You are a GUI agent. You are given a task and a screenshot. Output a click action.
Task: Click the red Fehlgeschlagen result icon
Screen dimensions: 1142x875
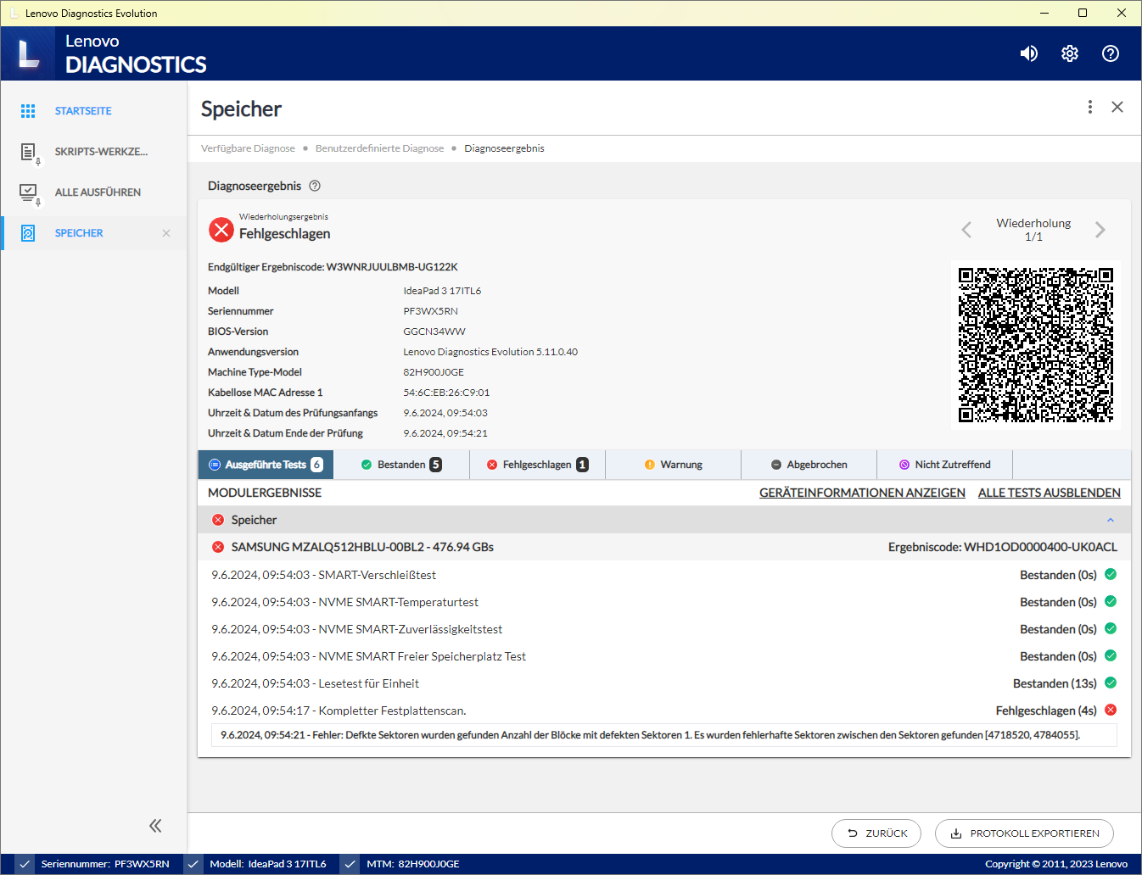point(221,229)
